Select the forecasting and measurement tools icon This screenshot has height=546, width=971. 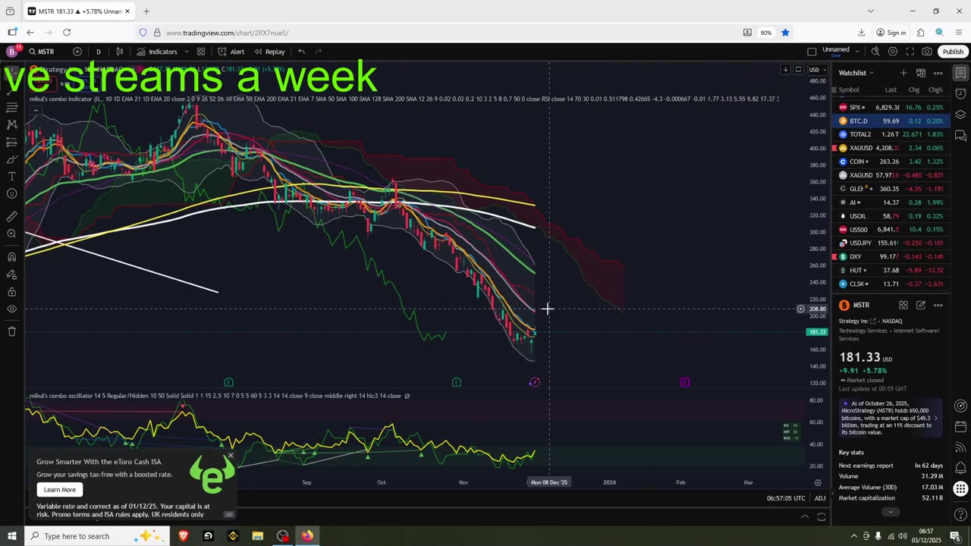[11, 142]
